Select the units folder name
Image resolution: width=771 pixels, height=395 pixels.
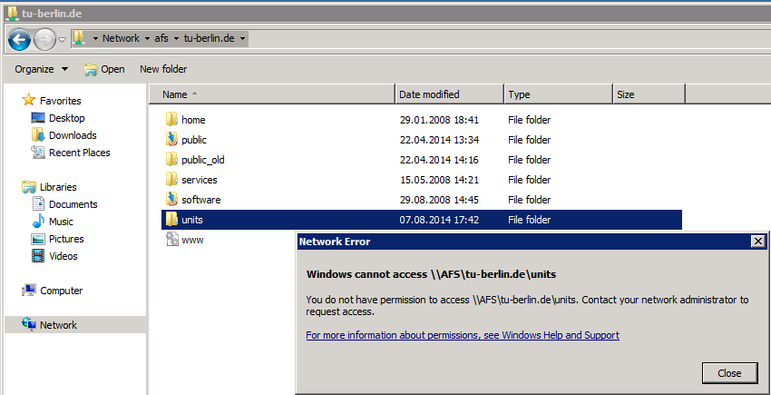(192, 220)
